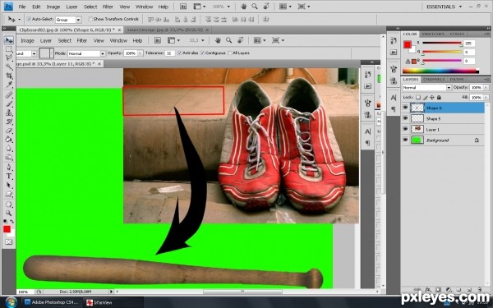Switch to the Paths tab
The width and height of the screenshot is (493, 308).
457,79
